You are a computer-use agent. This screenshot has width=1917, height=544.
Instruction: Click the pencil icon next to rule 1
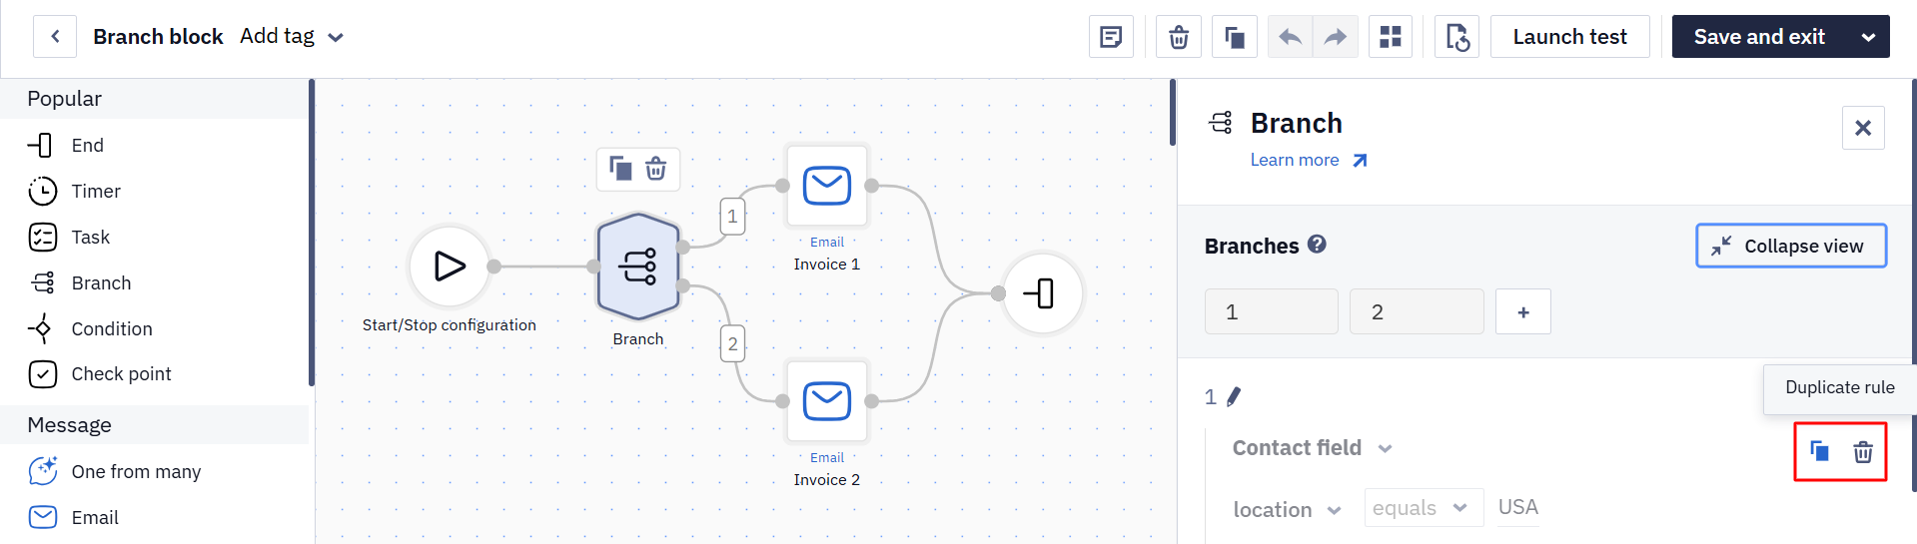(x=1234, y=397)
